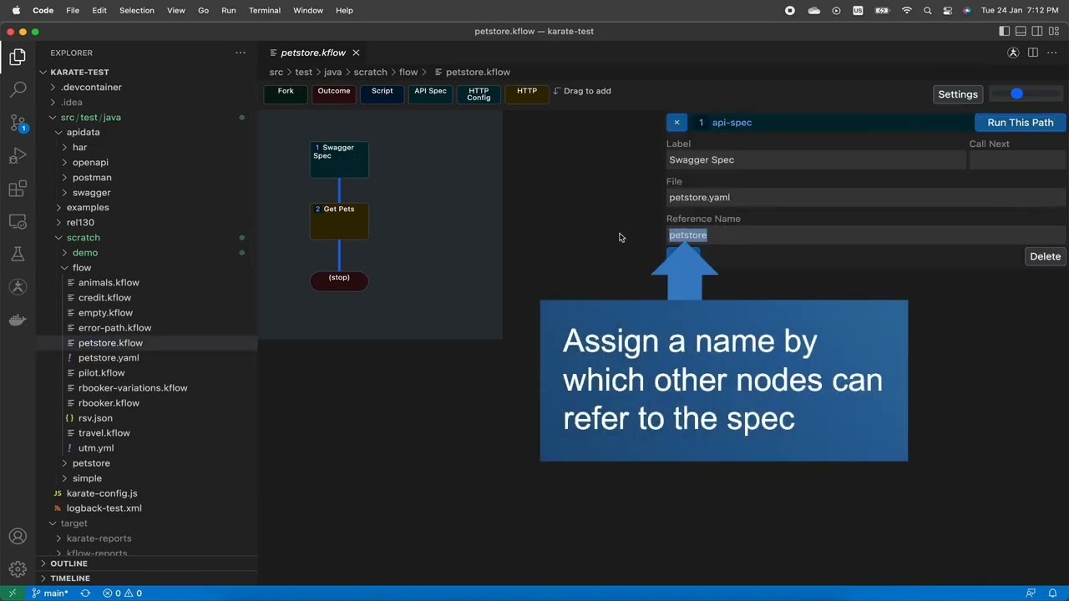The width and height of the screenshot is (1069, 601).
Task: Select the Fork node type button
Action: coord(286,94)
